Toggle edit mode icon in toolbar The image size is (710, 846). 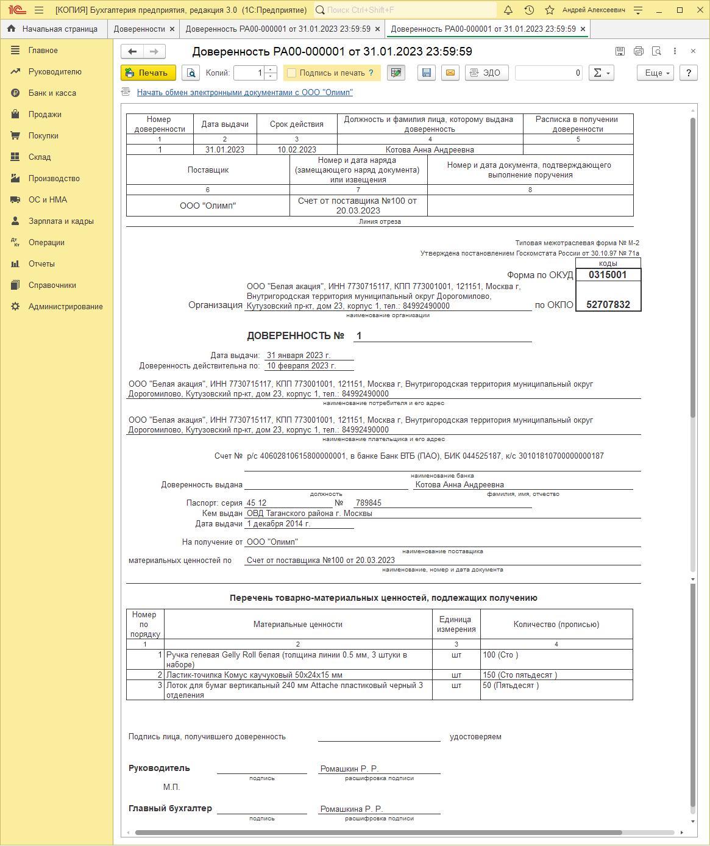pyautogui.click(x=396, y=73)
